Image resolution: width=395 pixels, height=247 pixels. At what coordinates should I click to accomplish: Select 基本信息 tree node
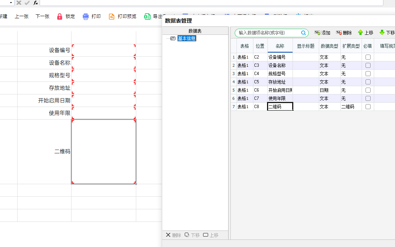click(187, 38)
